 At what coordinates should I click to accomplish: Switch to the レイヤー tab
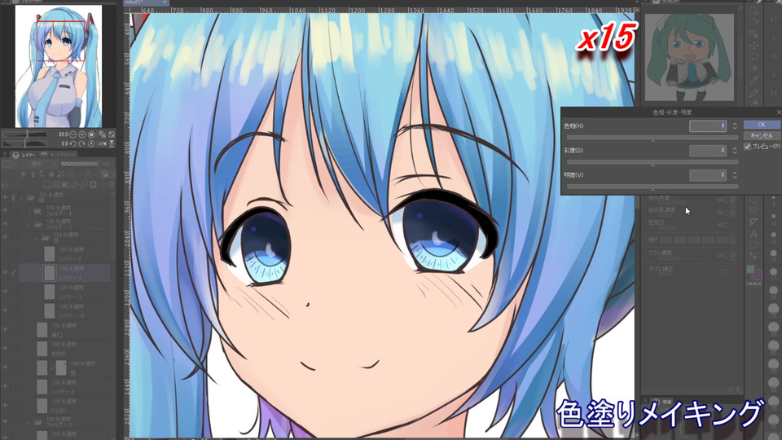pos(24,155)
